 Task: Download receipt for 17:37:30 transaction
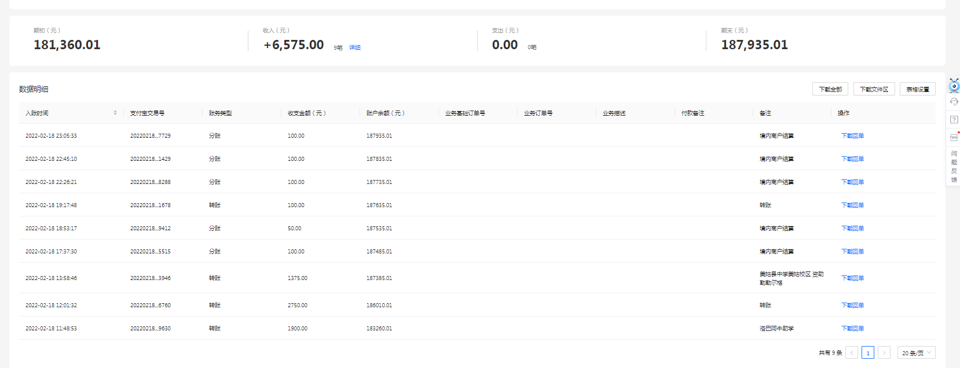coord(852,252)
